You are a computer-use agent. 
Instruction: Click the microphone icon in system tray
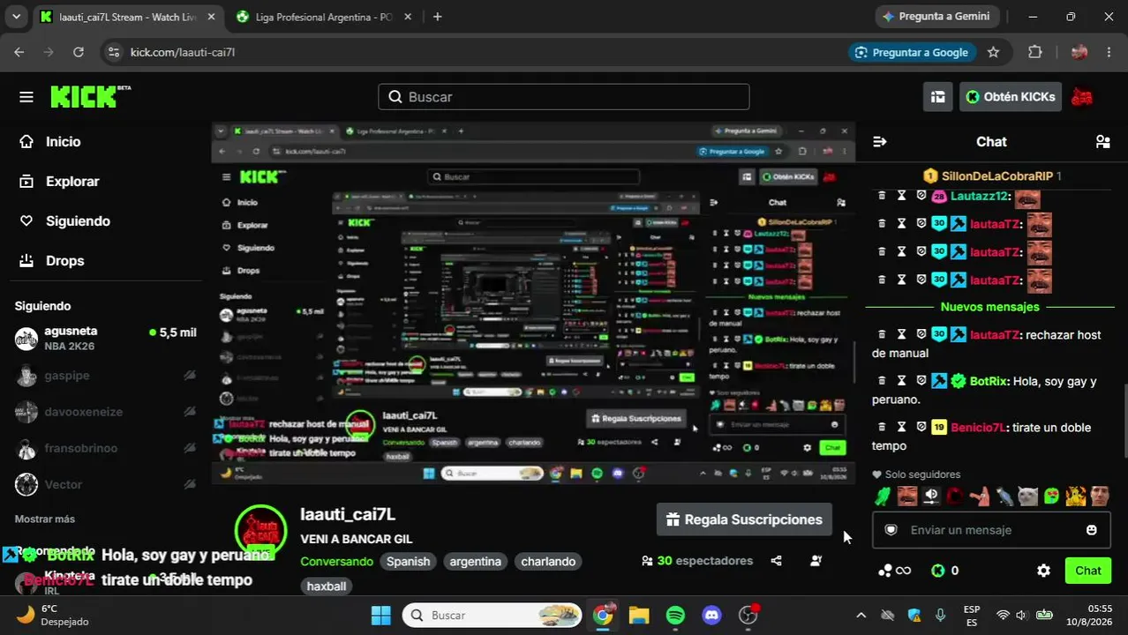click(940, 615)
